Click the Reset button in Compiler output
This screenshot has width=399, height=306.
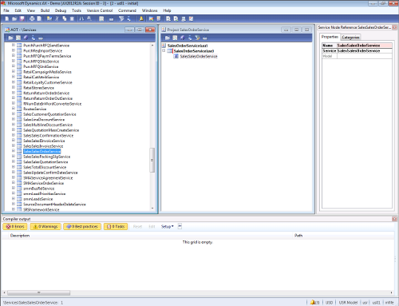(x=137, y=226)
